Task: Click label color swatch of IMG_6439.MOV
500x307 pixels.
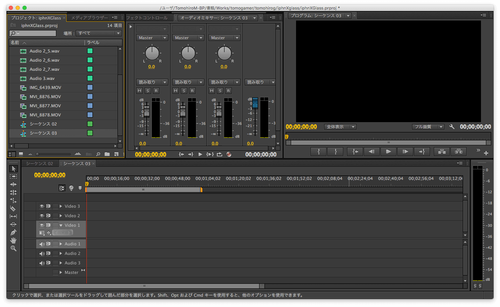Action: click(x=90, y=87)
